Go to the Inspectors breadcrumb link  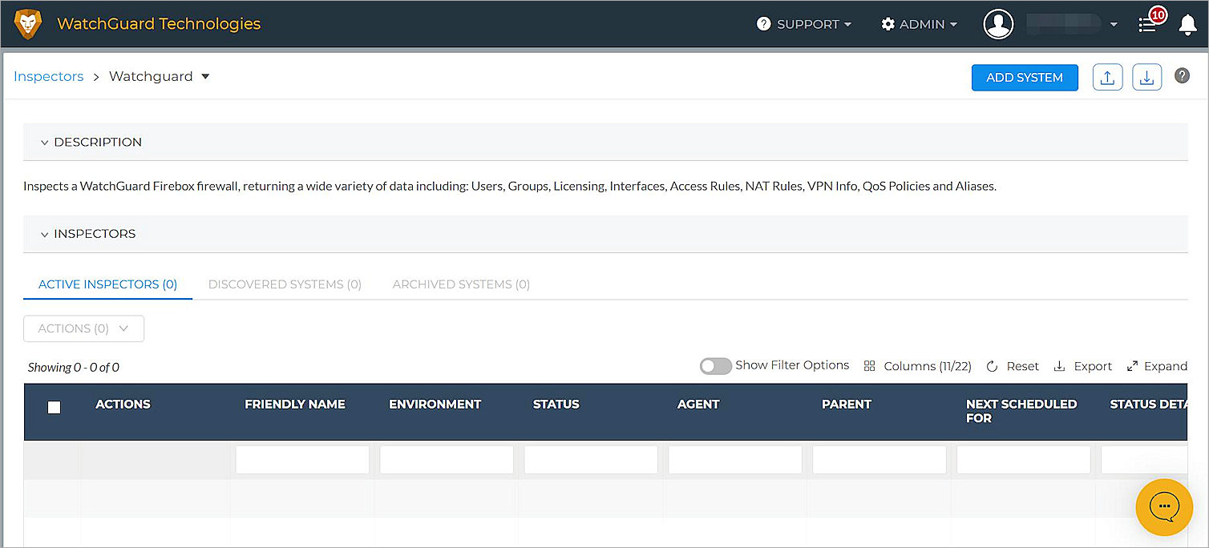point(49,77)
